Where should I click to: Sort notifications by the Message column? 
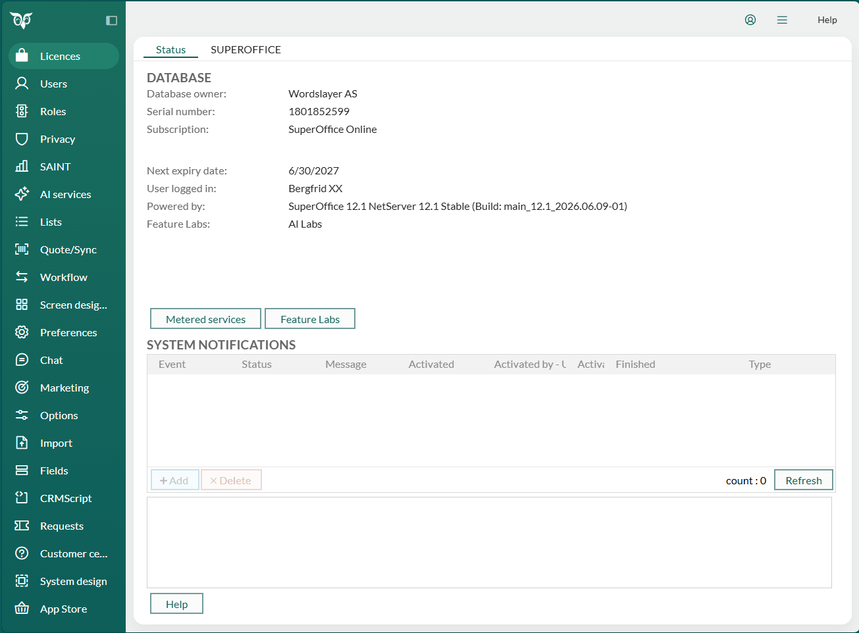346,365
